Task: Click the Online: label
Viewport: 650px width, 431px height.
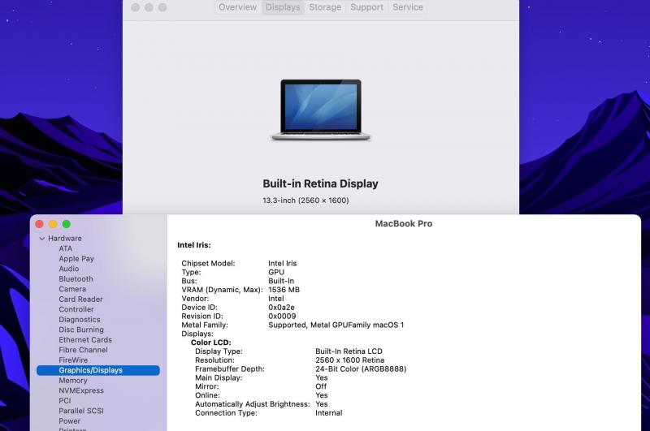Action: click(207, 395)
